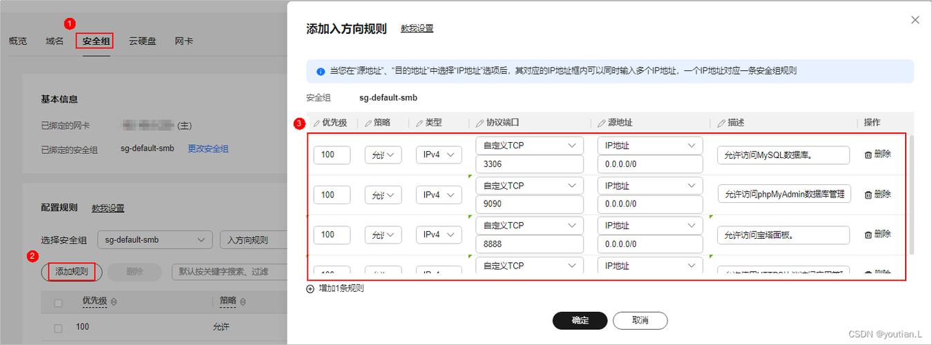
Task: Click the pencil icon beside 描述 header
Action: tap(722, 123)
